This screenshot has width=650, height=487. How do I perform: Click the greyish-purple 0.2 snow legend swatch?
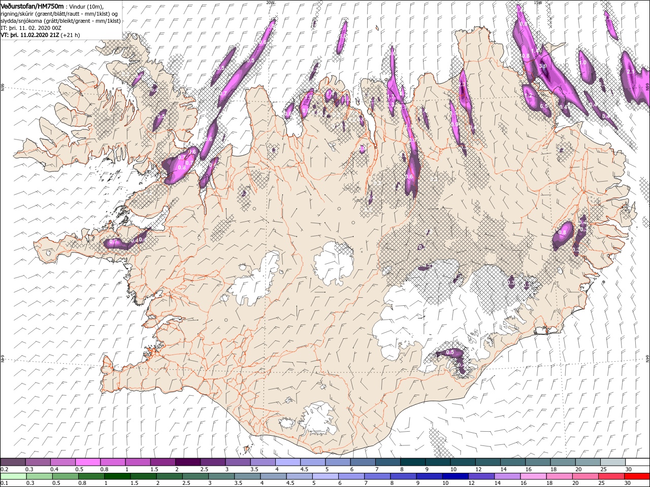pos(13,463)
